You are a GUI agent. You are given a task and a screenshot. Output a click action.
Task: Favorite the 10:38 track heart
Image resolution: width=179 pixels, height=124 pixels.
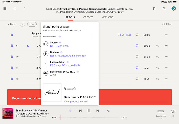coord(137,46)
